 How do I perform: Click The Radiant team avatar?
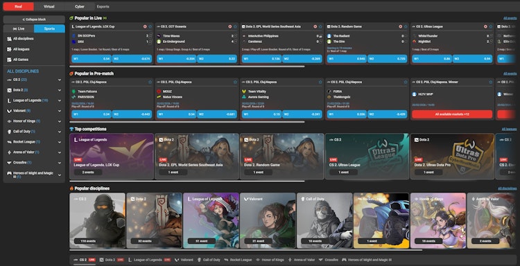pyautogui.click(x=329, y=36)
